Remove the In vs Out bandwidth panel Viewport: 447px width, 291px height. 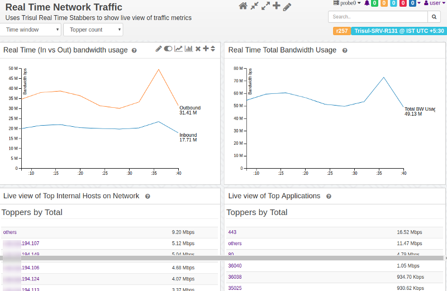(x=198, y=49)
